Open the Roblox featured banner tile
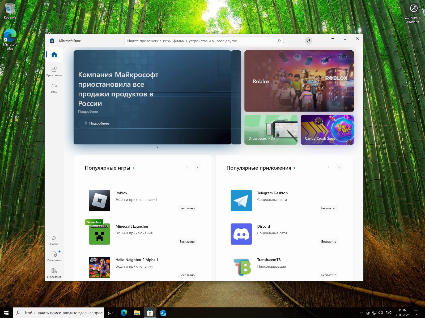This screenshot has width=425, height=318. tap(299, 81)
